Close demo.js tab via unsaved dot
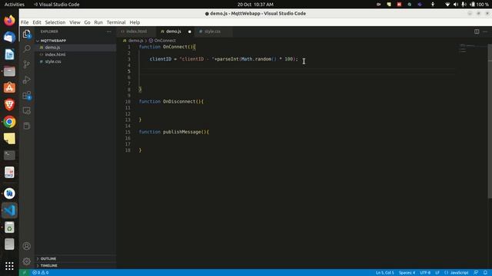 190,31
